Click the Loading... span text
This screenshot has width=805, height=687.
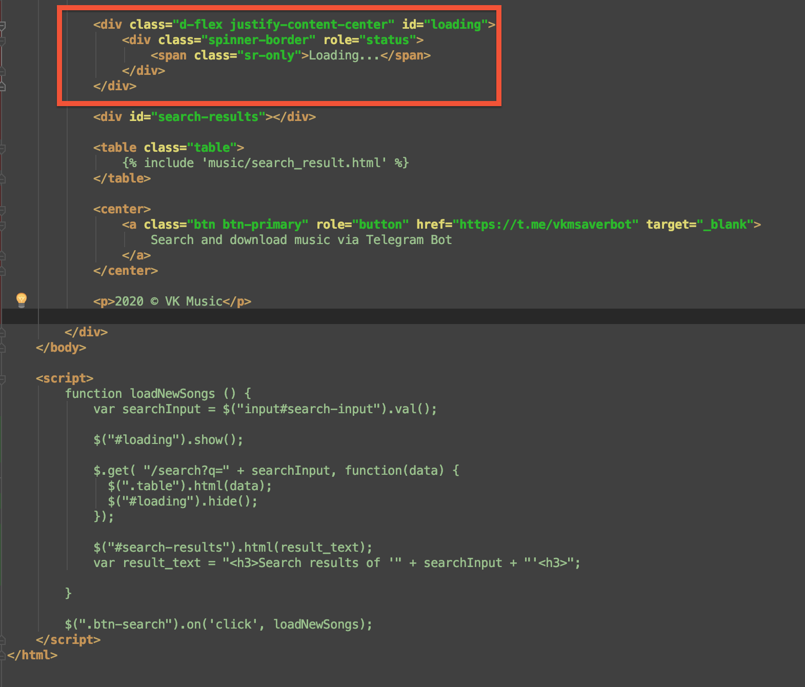(345, 55)
